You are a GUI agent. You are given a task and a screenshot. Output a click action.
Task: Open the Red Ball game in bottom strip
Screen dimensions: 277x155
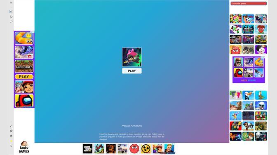pos(134,149)
